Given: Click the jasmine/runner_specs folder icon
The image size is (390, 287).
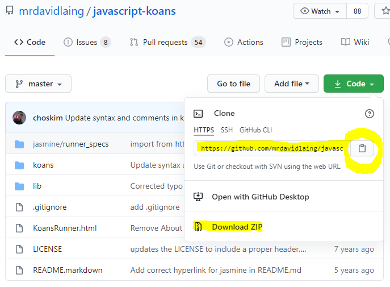Looking at the screenshot, I should click(x=19, y=144).
